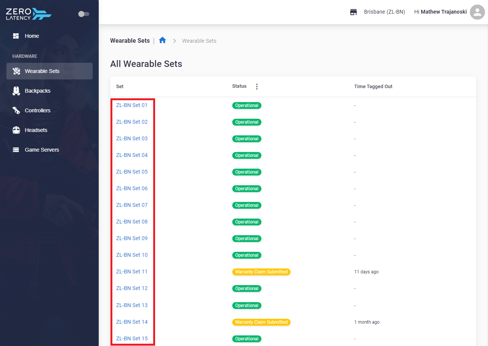Image resolution: width=488 pixels, height=346 pixels.
Task: Click the '11 days ago' time value
Action: (366, 272)
